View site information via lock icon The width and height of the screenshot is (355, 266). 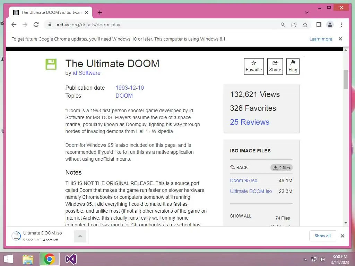50,25
